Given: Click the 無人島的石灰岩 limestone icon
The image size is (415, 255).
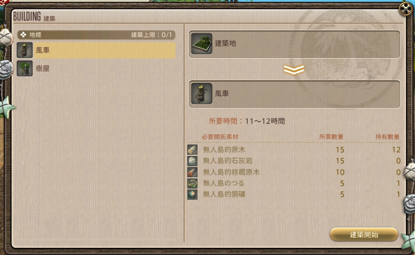Looking at the screenshot, I should (x=192, y=161).
